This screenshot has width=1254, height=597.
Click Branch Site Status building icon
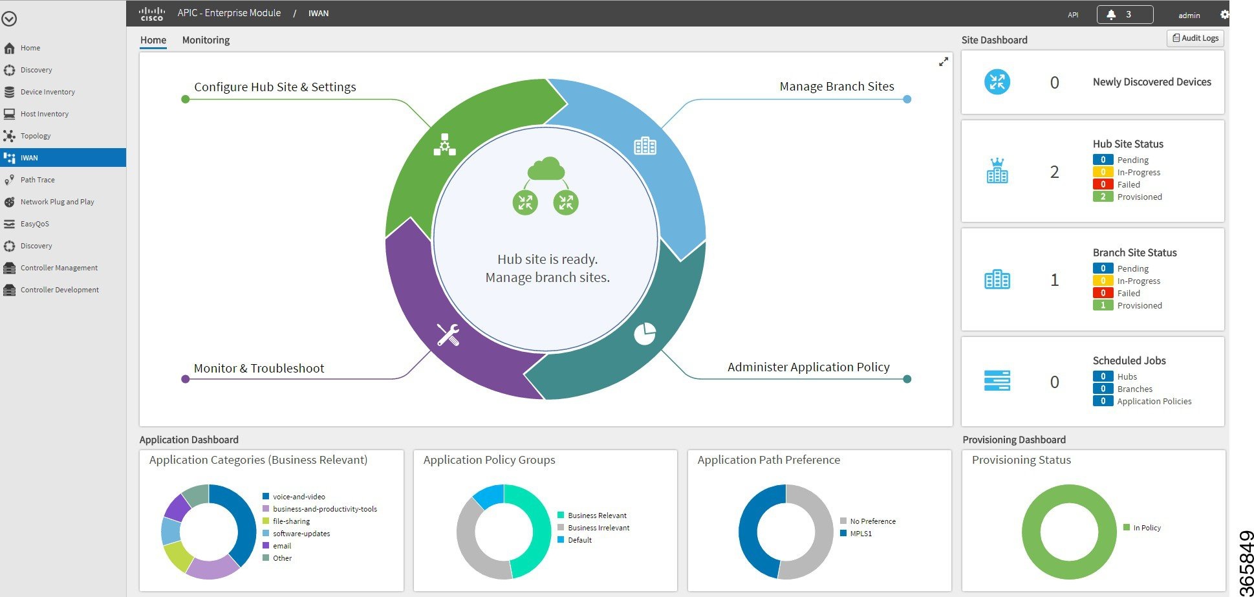click(997, 279)
